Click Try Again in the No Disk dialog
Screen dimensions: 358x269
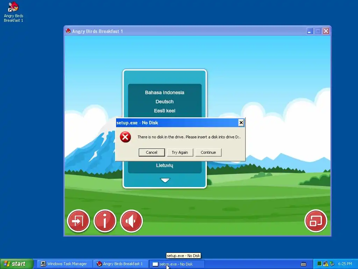pyautogui.click(x=180, y=152)
